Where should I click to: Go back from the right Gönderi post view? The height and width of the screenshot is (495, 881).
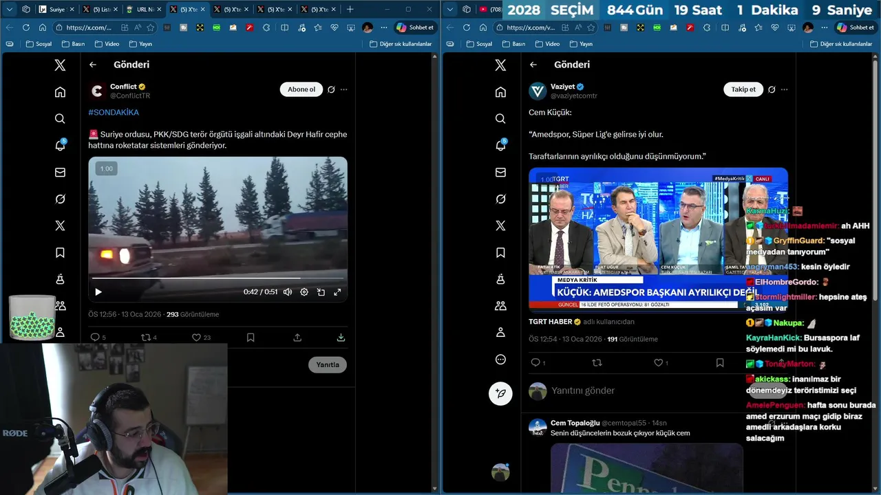tap(533, 65)
